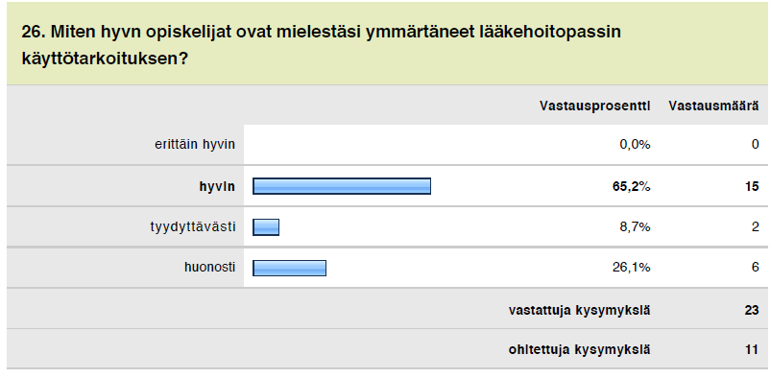Click the blue bar for hyvin
771x378 pixels.
pyautogui.click(x=342, y=186)
